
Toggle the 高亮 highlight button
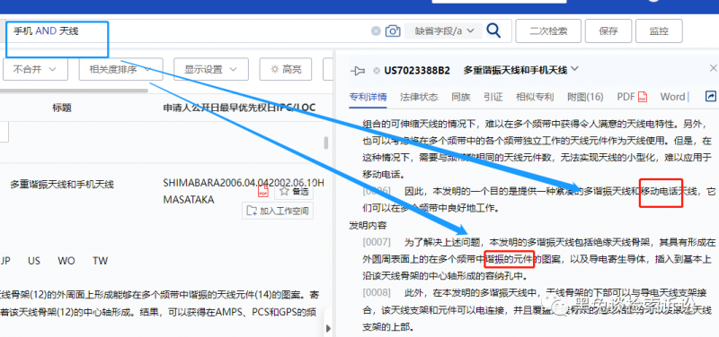[286, 70]
